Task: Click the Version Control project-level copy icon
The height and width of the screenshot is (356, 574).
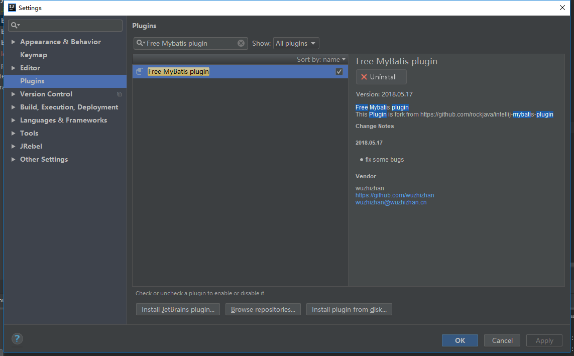Action: pyautogui.click(x=119, y=94)
